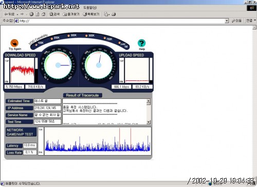The image size is (257, 187).
Task: Click the browser forward arrow
Action: [x=22, y=14]
